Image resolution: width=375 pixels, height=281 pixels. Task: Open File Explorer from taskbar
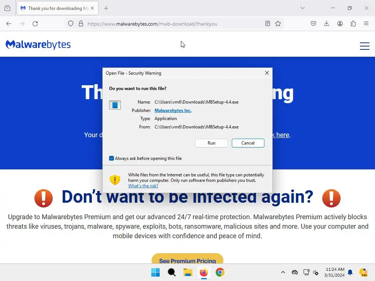point(188,272)
